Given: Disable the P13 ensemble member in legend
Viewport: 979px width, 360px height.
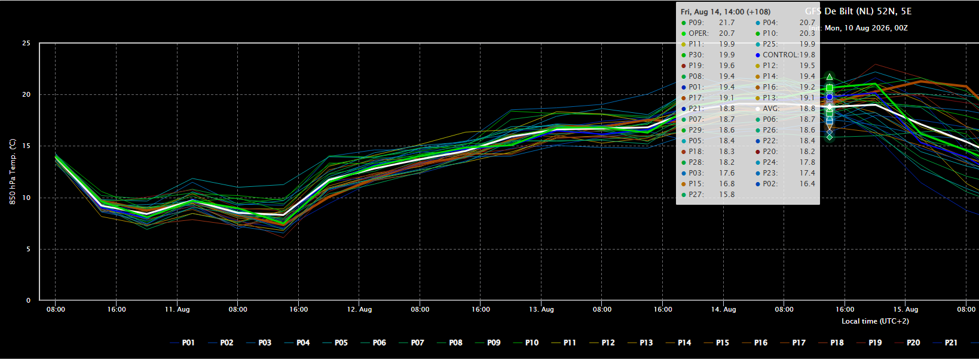Looking at the screenshot, I should 640,343.
